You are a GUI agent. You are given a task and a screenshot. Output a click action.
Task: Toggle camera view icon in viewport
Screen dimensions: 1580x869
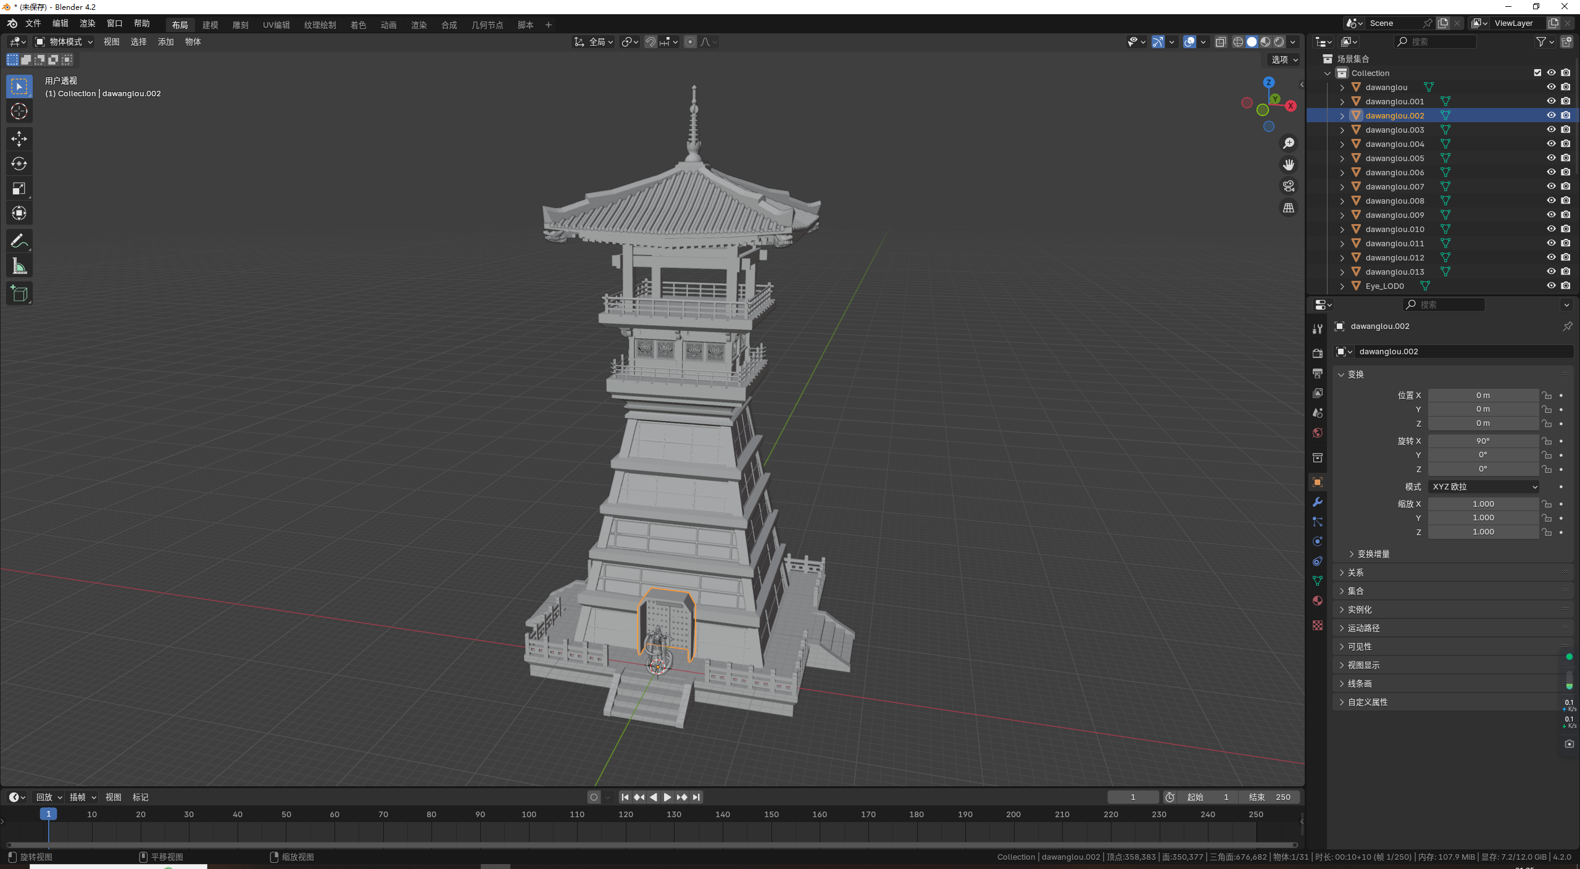1289,186
